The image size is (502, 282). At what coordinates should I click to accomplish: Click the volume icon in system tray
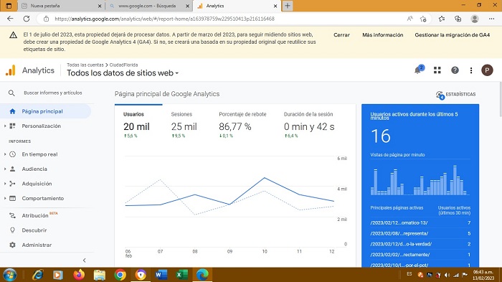(447, 275)
